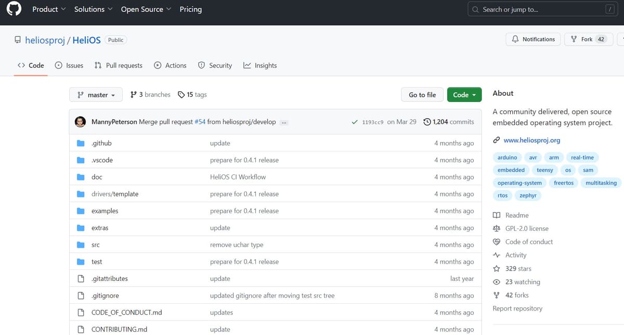
Task: Click the green check status icon
Action: [355, 122]
